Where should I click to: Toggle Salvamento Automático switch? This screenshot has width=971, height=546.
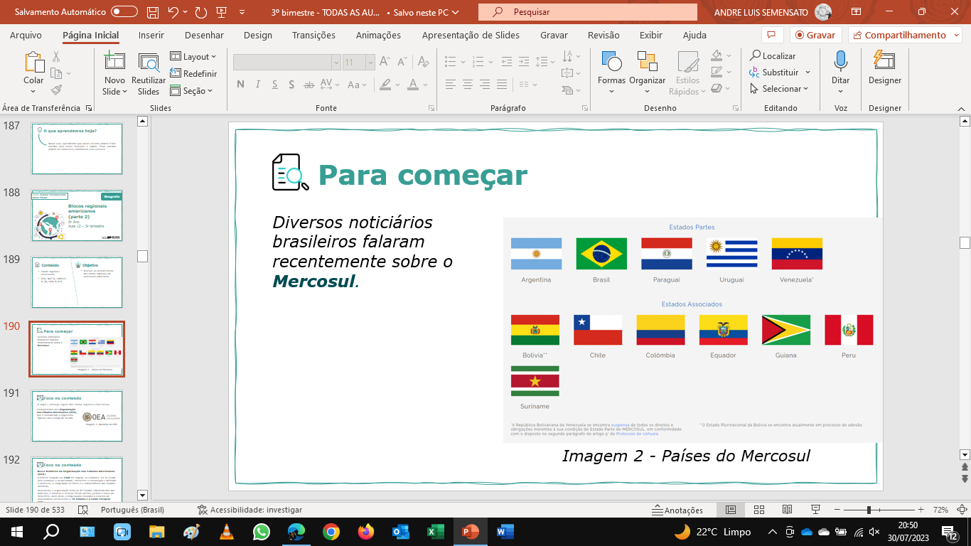point(124,11)
